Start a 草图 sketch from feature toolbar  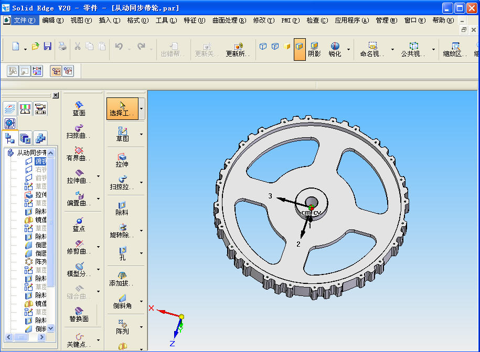click(x=122, y=135)
